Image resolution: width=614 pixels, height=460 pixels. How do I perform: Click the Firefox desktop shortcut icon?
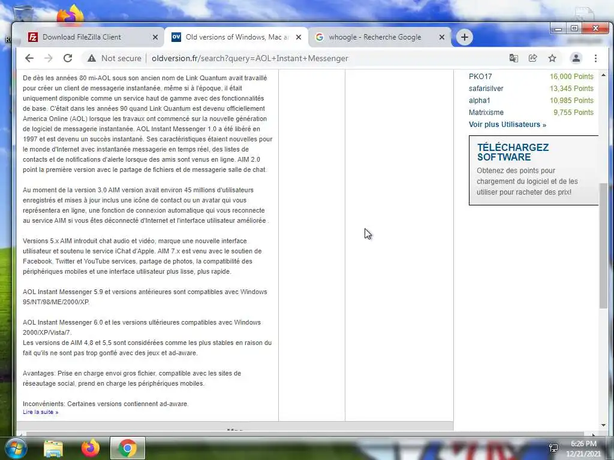click(70, 14)
